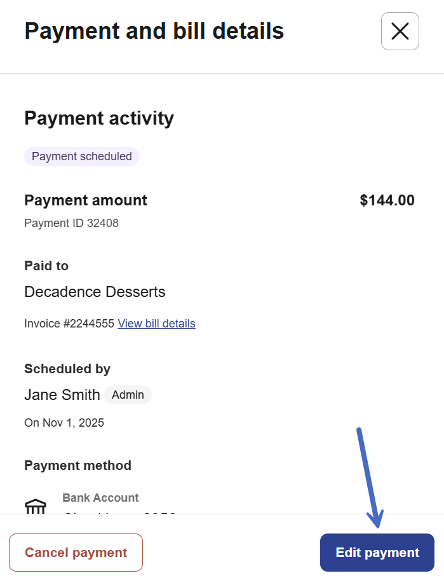This screenshot has width=444, height=578.
Task: Click the Invoice #2244555 label
Action: (x=69, y=324)
